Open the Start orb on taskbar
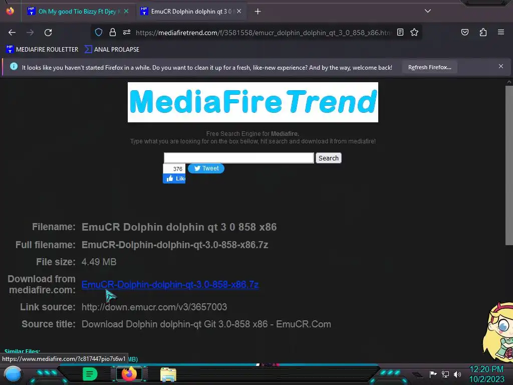Image resolution: width=513 pixels, height=385 pixels. [x=13, y=374]
